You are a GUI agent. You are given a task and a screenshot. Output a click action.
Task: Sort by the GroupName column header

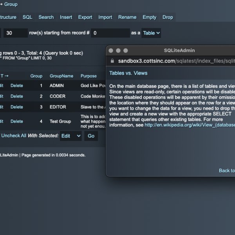[61, 76]
